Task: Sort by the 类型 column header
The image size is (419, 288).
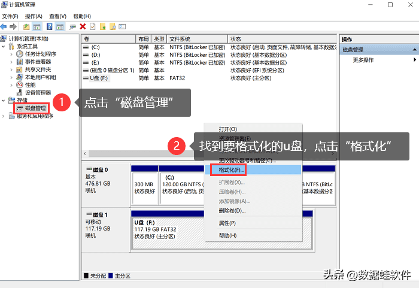Action: point(159,39)
